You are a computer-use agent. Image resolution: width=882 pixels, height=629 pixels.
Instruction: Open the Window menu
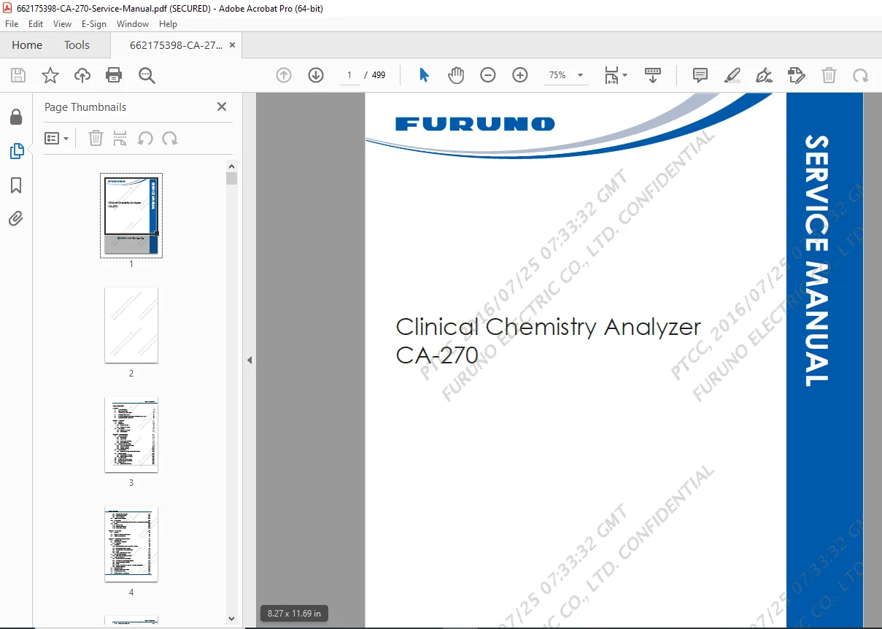133,24
